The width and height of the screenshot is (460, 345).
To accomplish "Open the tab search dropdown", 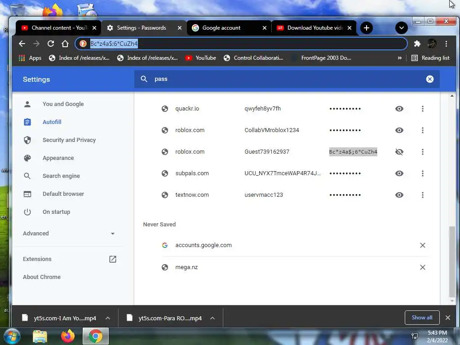I will pos(401,28).
